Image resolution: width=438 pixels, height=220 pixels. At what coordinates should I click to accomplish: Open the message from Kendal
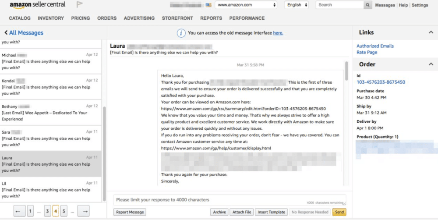[50, 87]
